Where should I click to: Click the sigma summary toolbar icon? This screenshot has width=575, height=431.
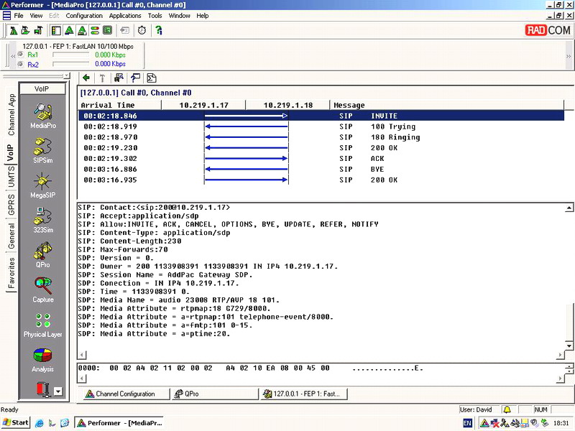tap(152, 78)
